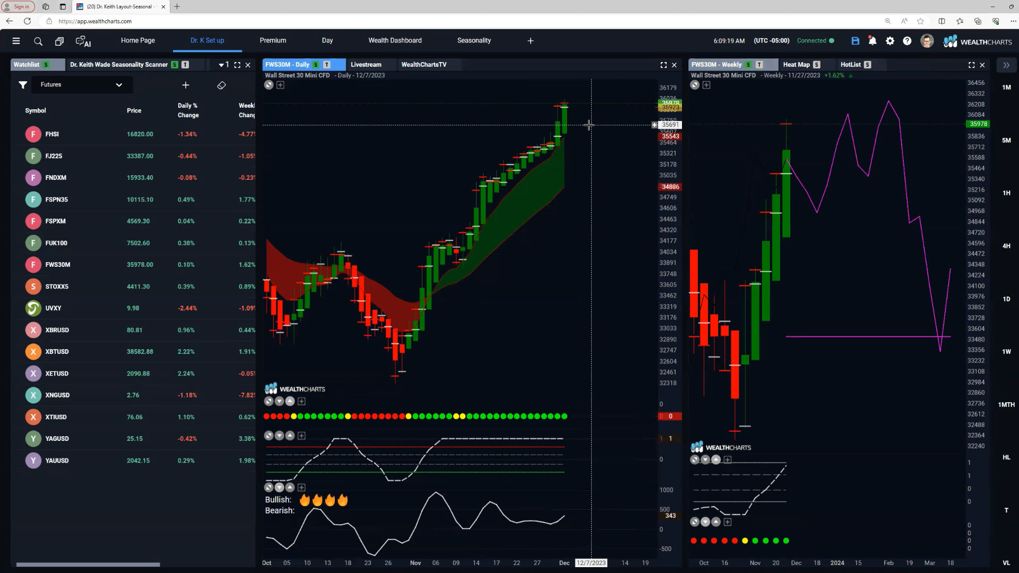Add symbol to watchlist with plus icon

186,85
